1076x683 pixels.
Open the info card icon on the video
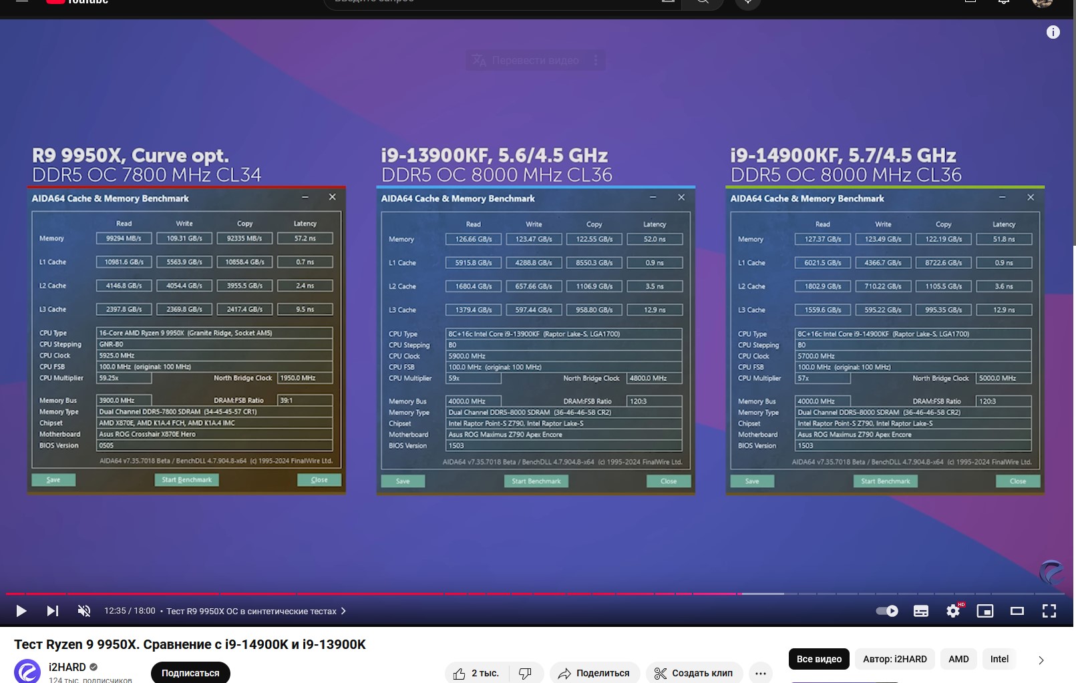pos(1053,32)
